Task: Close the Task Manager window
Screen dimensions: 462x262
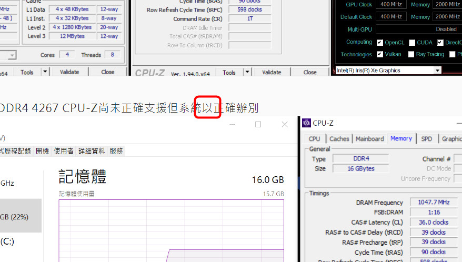Action: pyautogui.click(x=285, y=124)
